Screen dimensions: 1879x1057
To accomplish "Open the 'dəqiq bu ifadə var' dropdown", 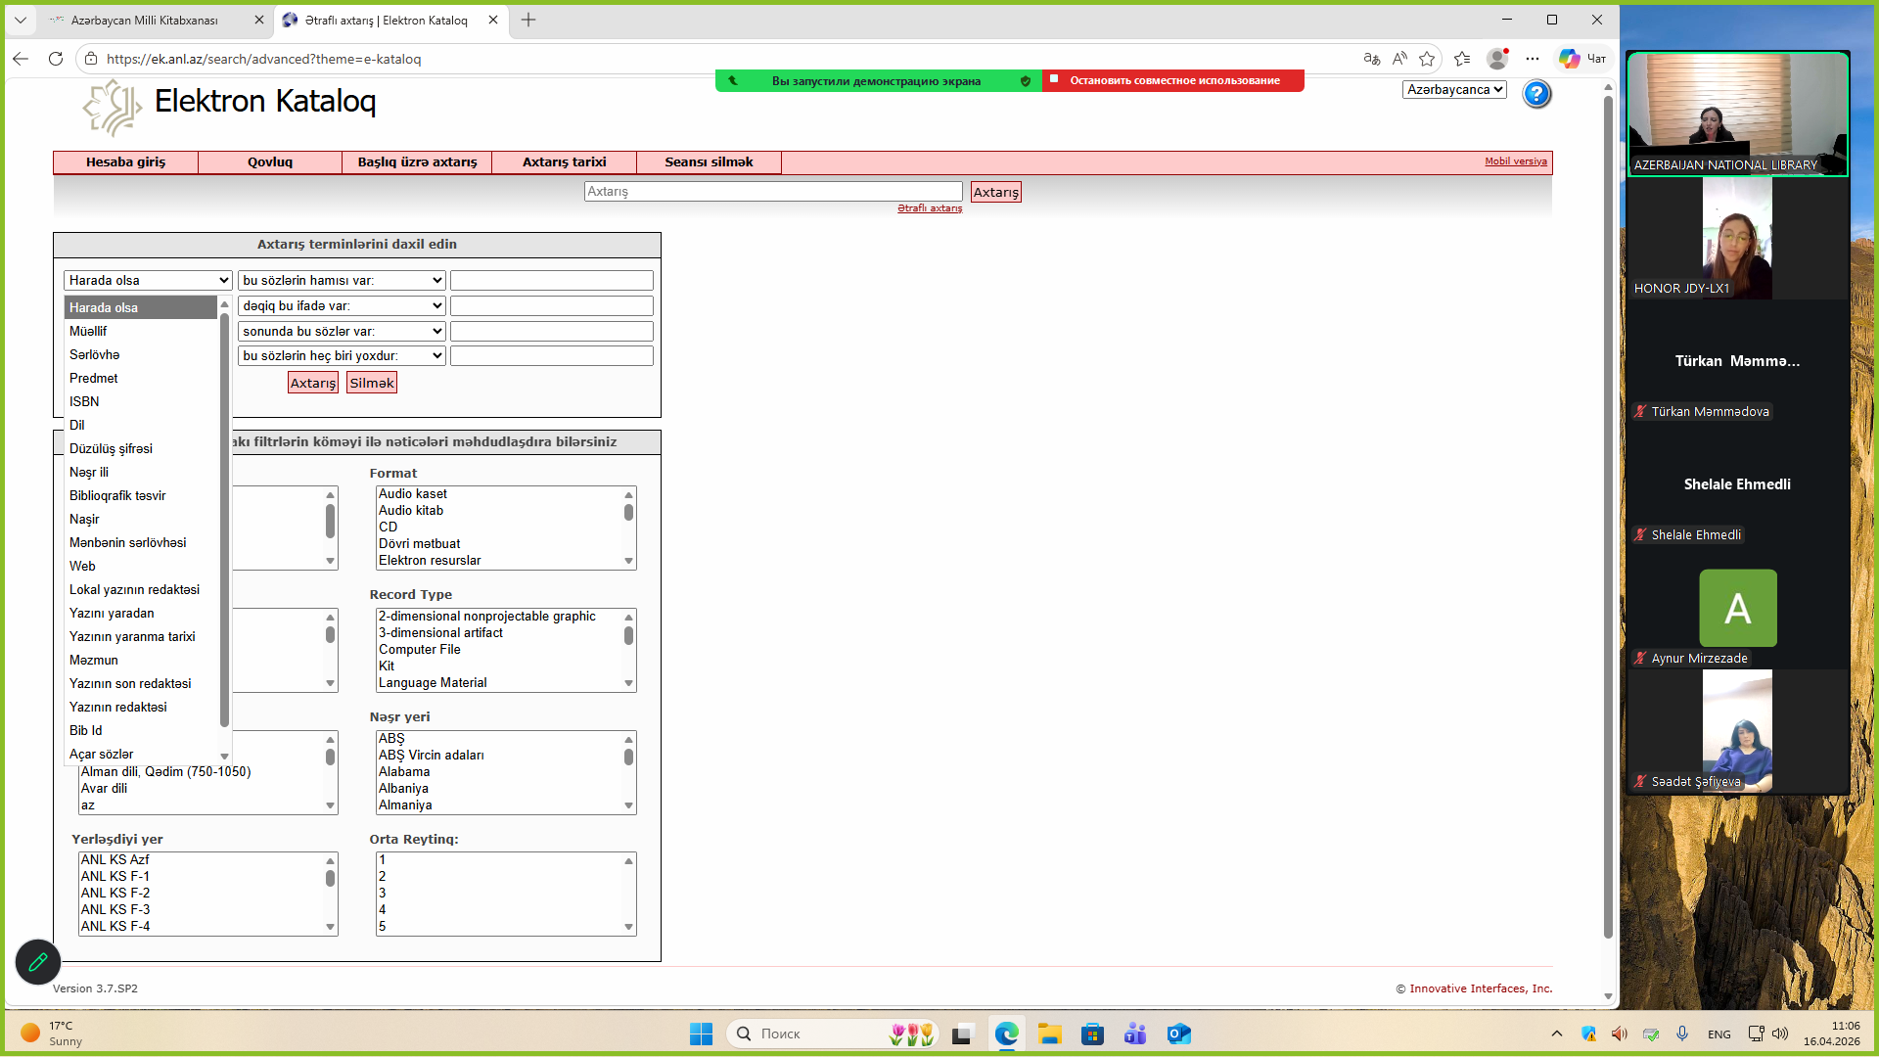I will [x=342, y=306].
